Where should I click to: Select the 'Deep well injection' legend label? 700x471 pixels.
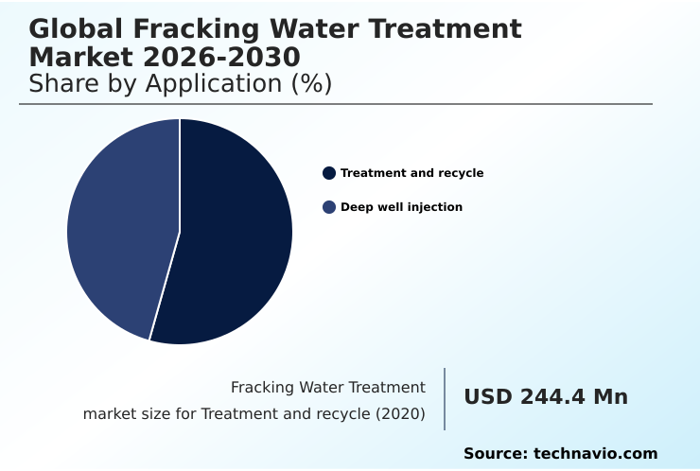click(x=401, y=207)
